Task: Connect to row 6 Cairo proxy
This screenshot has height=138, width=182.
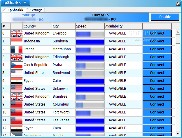Action: (x=157, y=81)
